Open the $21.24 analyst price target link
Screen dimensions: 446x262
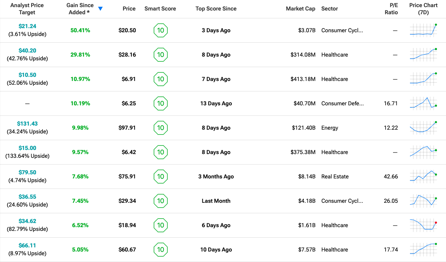pyautogui.click(x=27, y=26)
